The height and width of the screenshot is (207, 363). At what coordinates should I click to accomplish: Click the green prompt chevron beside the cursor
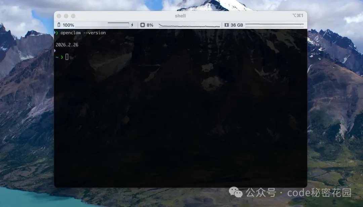tap(62, 57)
